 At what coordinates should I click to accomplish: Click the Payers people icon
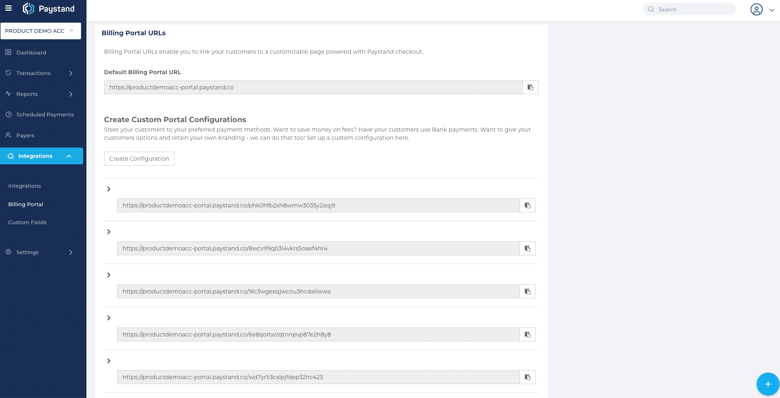pos(8,135)
